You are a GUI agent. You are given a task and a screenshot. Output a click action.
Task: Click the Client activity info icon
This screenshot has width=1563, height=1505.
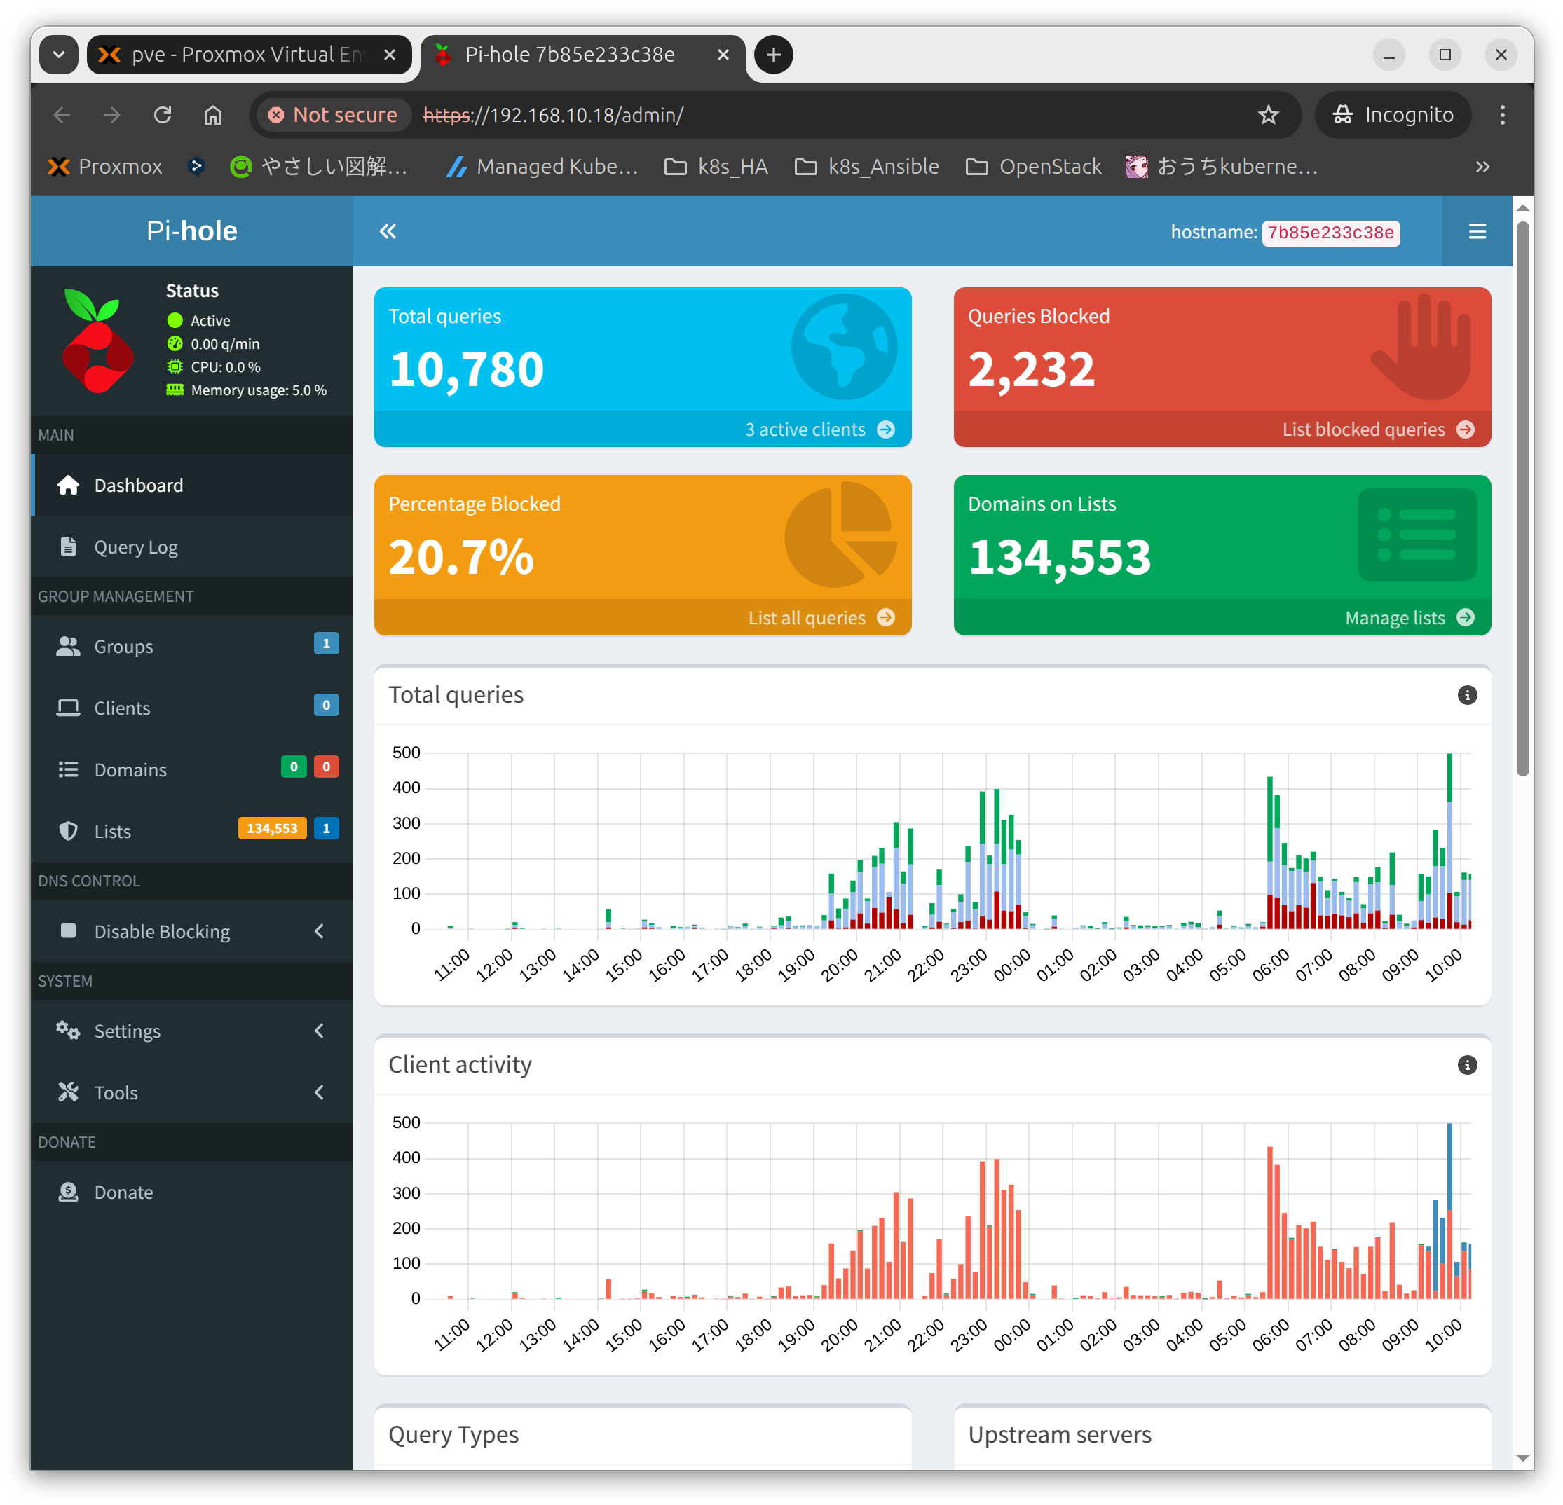point(1466,1065)
